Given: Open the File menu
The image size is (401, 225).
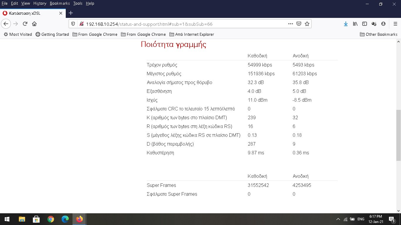Looking at the screenshot, I should pos(4,3).
